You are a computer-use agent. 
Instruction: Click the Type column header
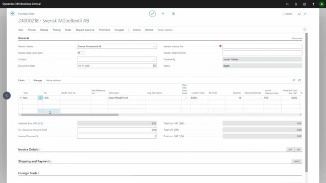pos(25,93)
